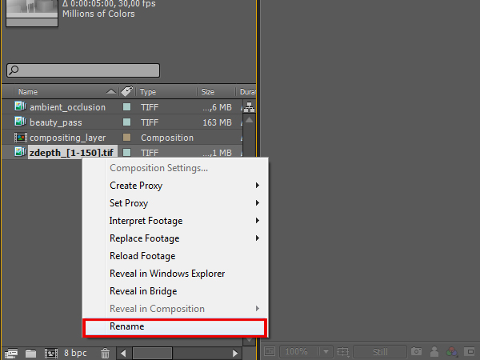Click Reveal in Windows Explorer

166,274
